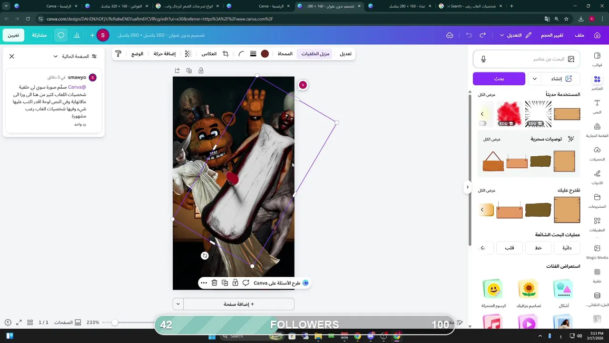Open the Brand (العلامة التجارية) sidebar panel
The width and height of the screenshot is (609, 343).
pyautogui.click(x=597, y=130)
